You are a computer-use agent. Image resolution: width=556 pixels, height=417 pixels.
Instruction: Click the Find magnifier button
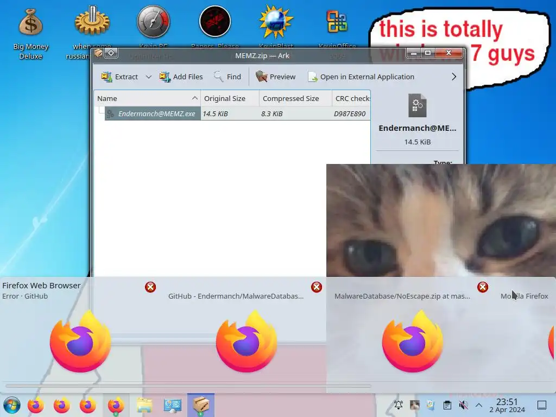coord(228,77)
